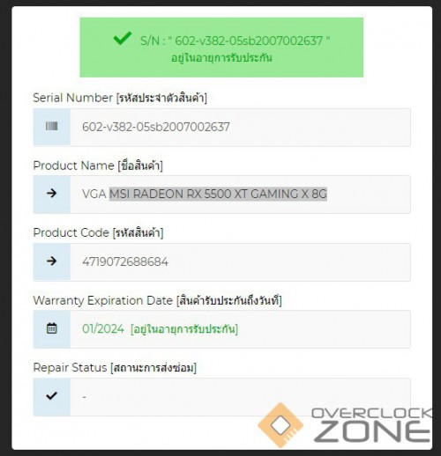Click the calendar icon beside warranty date

(51, 328)
